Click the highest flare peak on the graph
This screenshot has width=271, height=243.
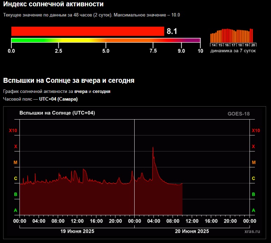pos(153,147)
